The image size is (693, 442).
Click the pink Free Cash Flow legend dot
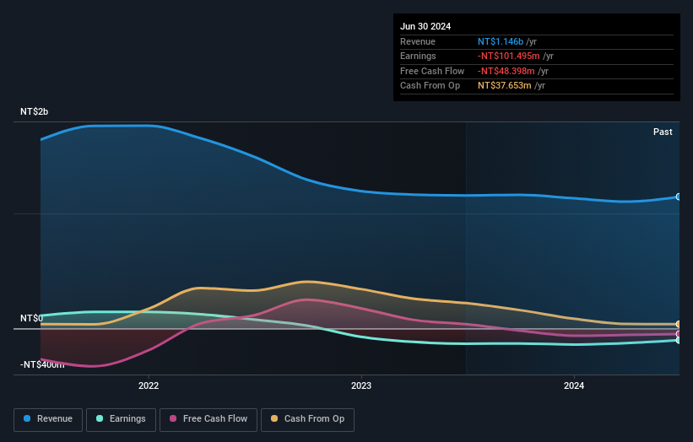click(173, 418)
